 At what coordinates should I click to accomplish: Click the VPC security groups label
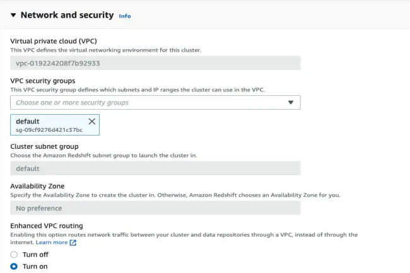[x=43, y=81]
